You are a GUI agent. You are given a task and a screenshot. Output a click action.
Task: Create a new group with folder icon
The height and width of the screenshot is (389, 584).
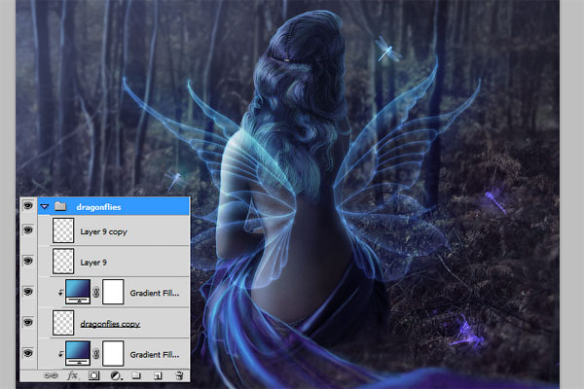click(136, 375)
